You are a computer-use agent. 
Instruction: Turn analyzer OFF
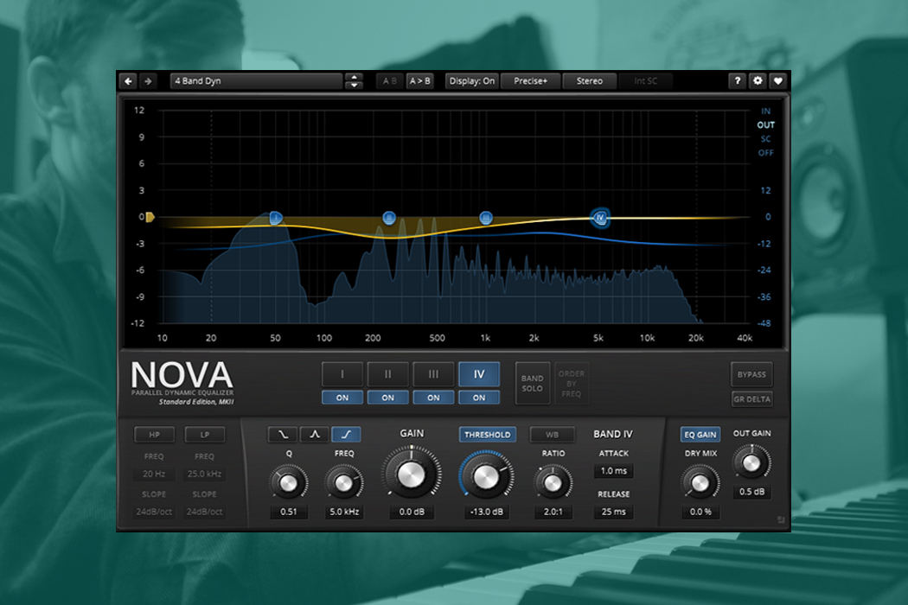pos(765,153)
